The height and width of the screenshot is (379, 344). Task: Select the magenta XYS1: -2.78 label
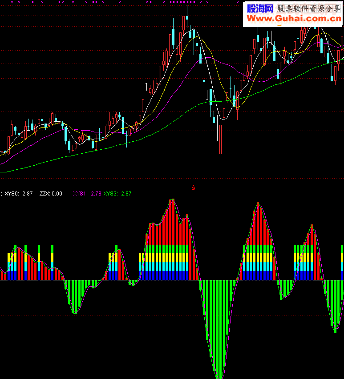click(87, 194)
